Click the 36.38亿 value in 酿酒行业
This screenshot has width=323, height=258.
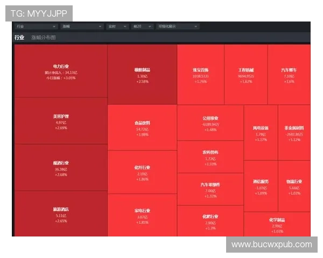pos(61,169)
